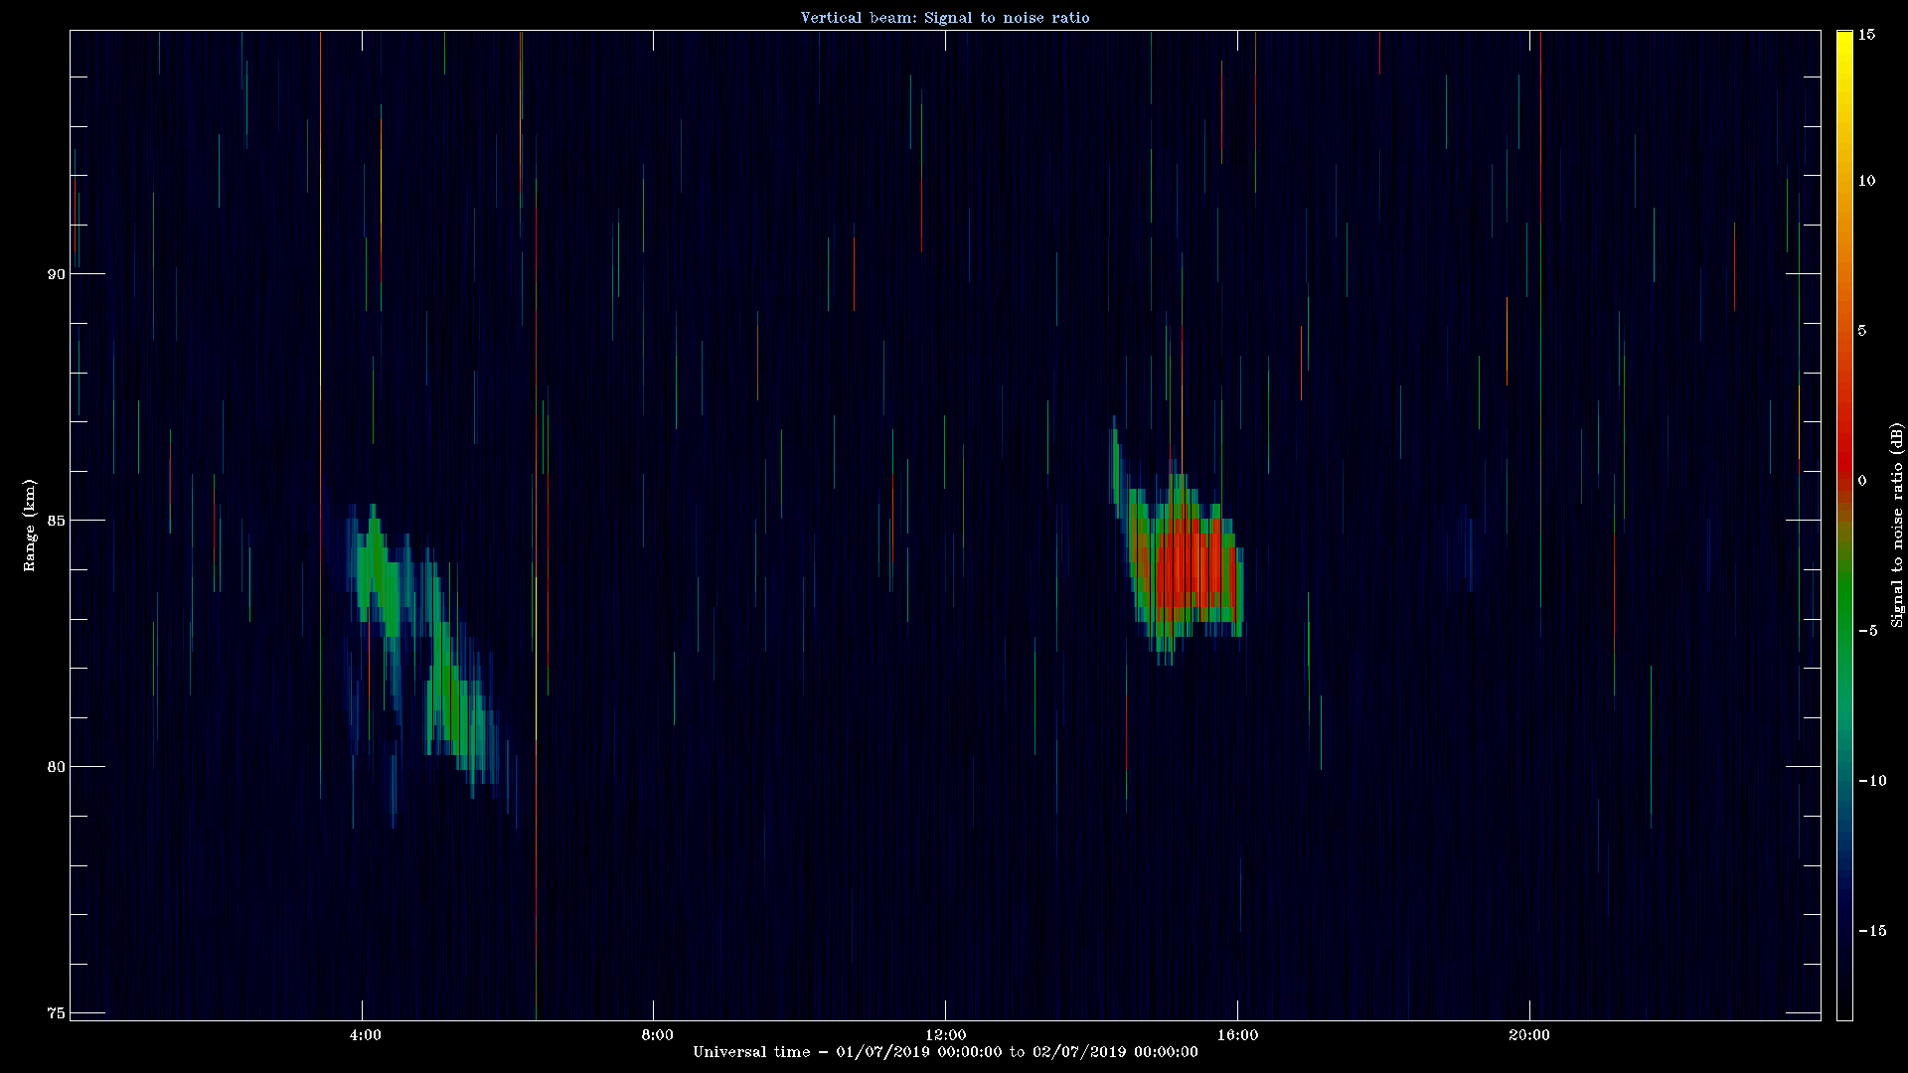Click the 'Range (km)' y-axis label

[x=30, y=525]
